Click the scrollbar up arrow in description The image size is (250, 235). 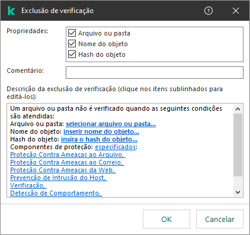pyautogui.click(x=238, y=109)
